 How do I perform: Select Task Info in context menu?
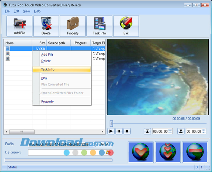62,69
